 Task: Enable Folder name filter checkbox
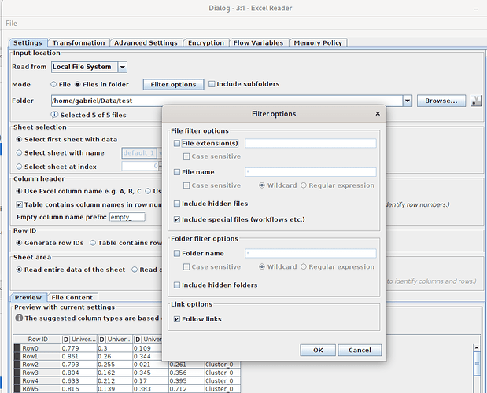click(177, 253)
